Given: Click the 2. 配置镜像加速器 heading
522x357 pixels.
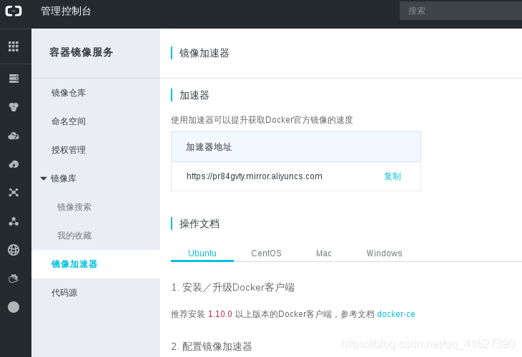Looking at the screenshot, I should (x=212, y=347).
